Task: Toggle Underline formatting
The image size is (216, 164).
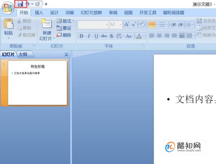Action: pos(96,36)
